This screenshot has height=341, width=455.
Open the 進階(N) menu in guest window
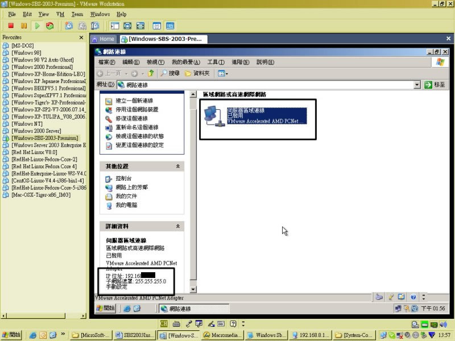(241, 62)
